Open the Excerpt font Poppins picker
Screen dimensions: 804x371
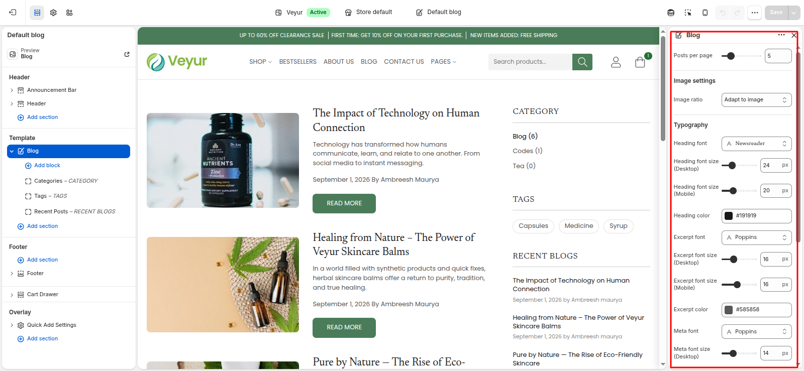click(756, 237)
